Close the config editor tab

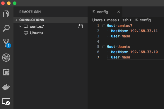coord(119,12)
